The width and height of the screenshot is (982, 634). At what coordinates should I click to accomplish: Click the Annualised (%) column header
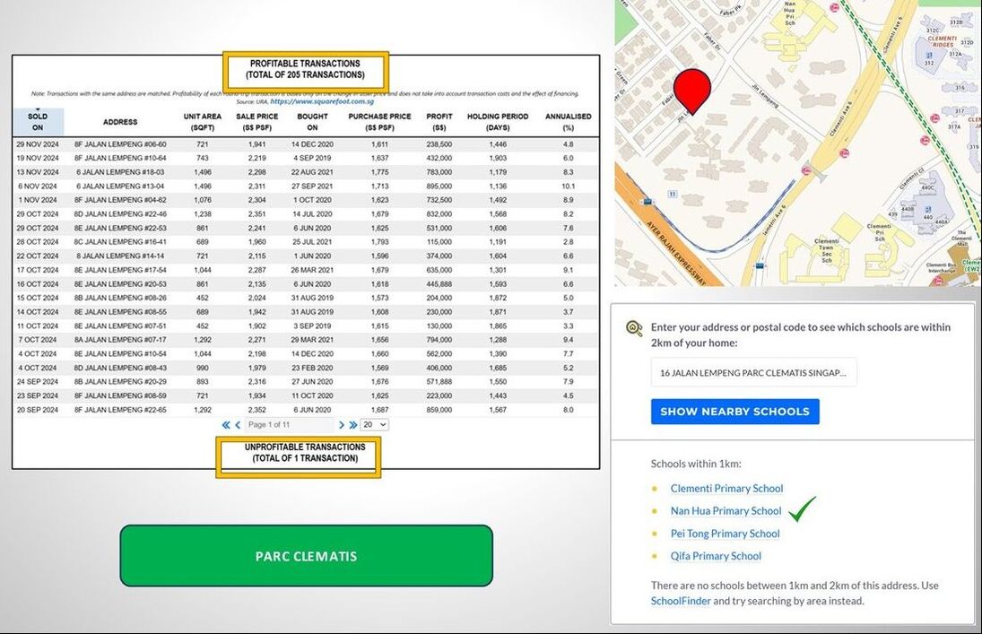point(568,122)
